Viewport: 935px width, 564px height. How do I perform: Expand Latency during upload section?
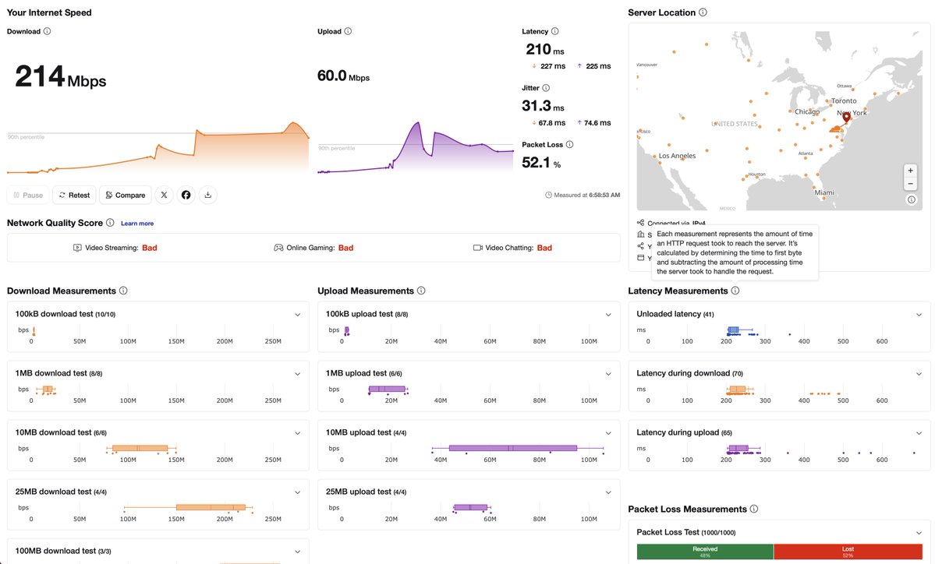coord(919,433)
